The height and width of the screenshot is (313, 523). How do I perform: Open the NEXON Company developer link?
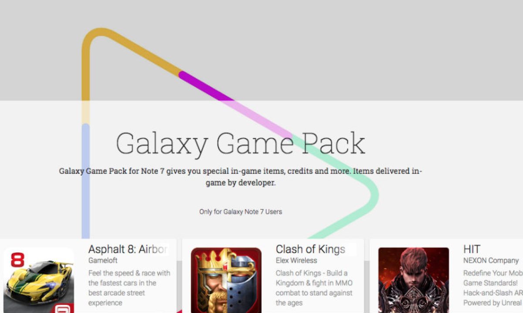(x=491, y=261)
